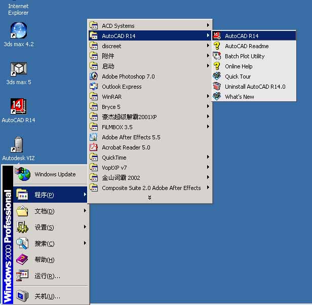Open the 豪杰超级解霸2001XP folder

click(x=150, y=117)
